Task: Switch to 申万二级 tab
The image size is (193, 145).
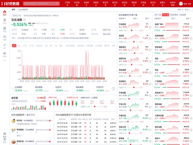Action: [x=165, y=15]
